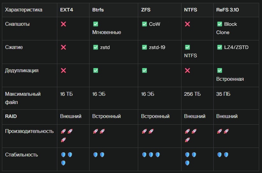Click the first rocket in the Btrfs performance cell
The height and width of the screenshot is (173, 262).
click(x=96, y=131)
